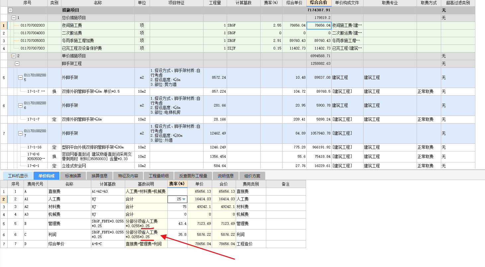Screen dimensions: 485x267
Task: Click the 费用类别 header in lower table
Action: point(251,184)
